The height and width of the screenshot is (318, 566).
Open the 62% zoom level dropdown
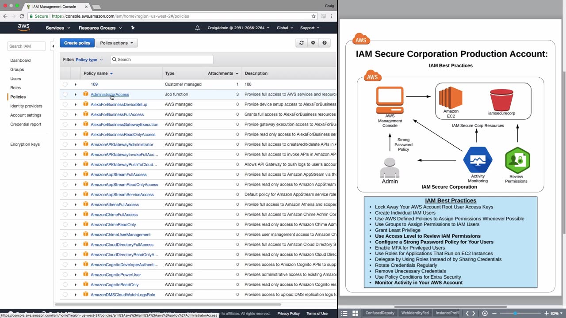click(556, 313)
